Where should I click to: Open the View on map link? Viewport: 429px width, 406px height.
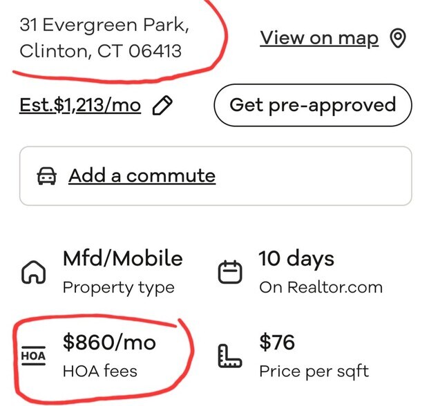(x=319, y=39)
